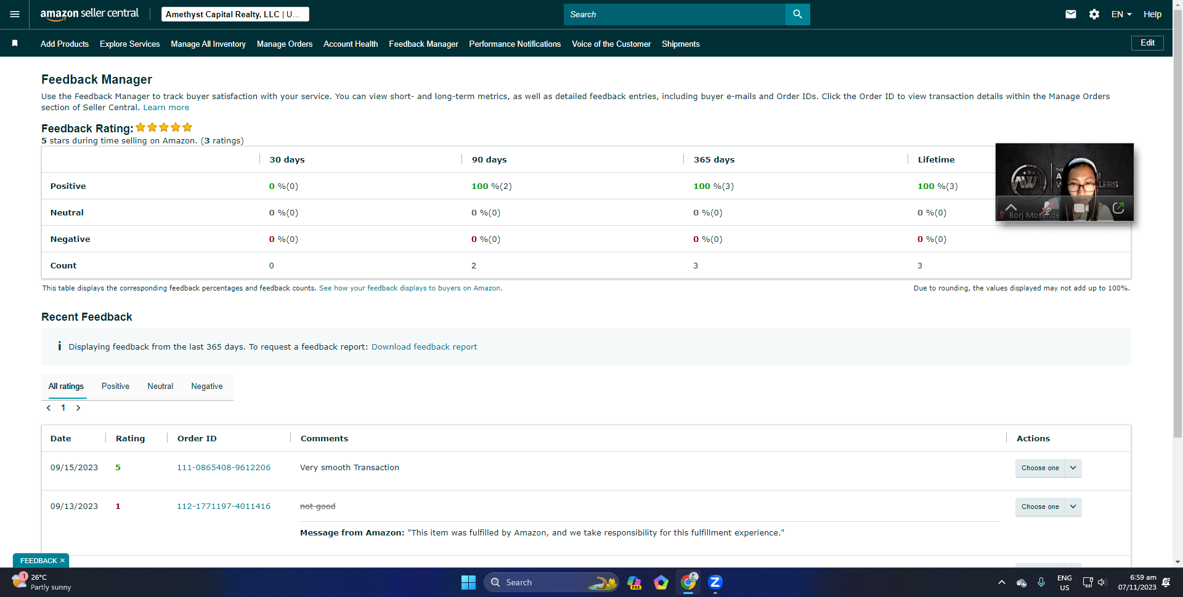Open the ENG US language switcher
This screenshot has height=597, width=1183.
click(1065, 582)
